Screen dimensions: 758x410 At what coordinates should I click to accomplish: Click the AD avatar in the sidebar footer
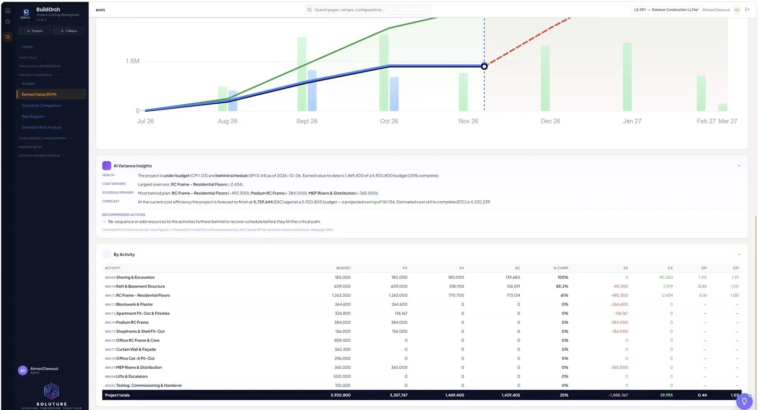[22, 370]
